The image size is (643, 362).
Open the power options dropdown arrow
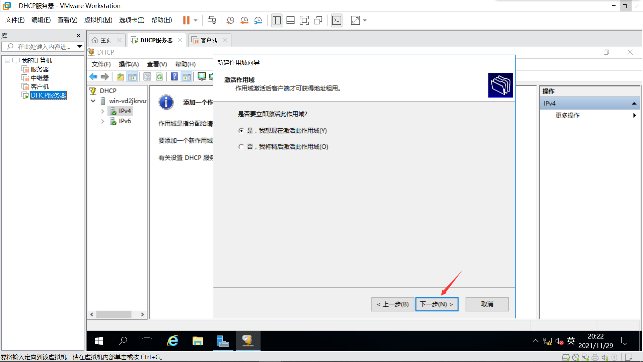click(x=196, y=20)
